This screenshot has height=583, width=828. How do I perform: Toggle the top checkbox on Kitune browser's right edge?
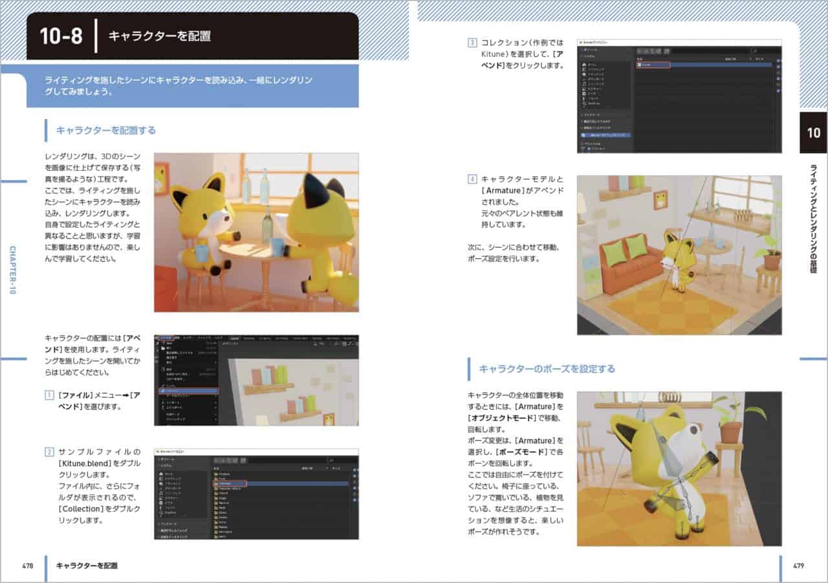coord(778,61)
